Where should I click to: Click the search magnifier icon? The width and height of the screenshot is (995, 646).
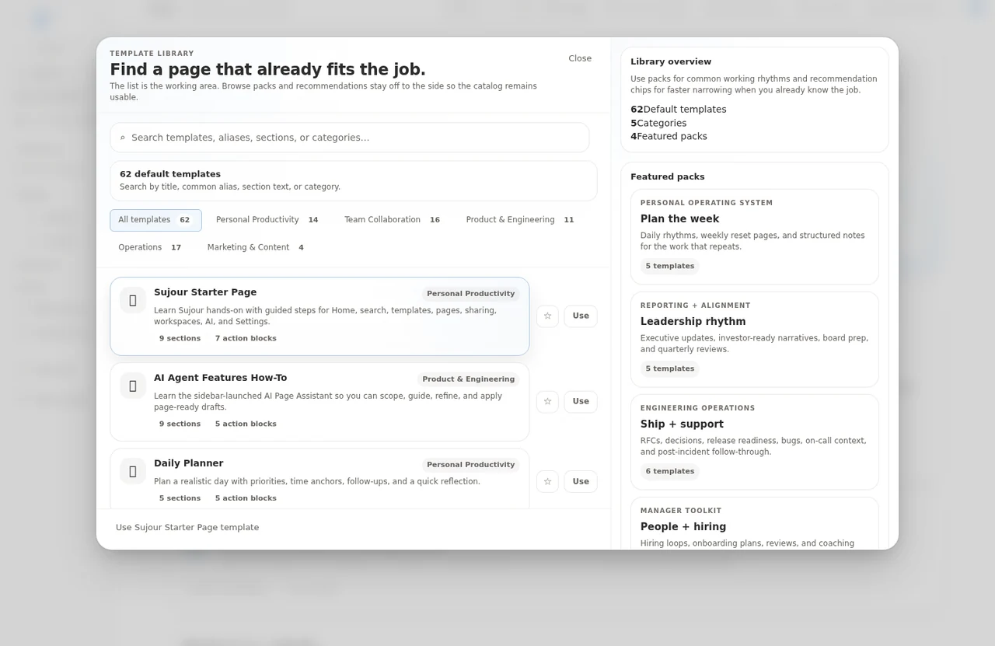122,138
